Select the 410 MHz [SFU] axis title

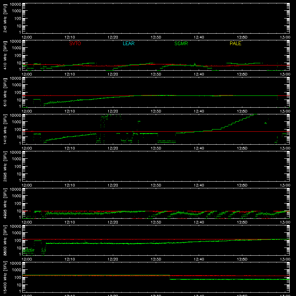tap(5, 55)
